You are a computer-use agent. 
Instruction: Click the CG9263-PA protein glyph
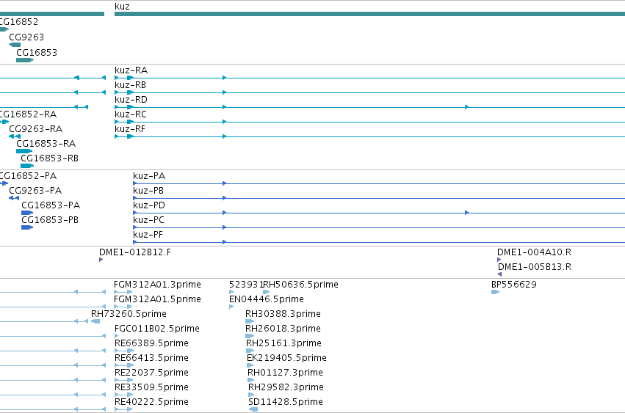coord(14,198)
